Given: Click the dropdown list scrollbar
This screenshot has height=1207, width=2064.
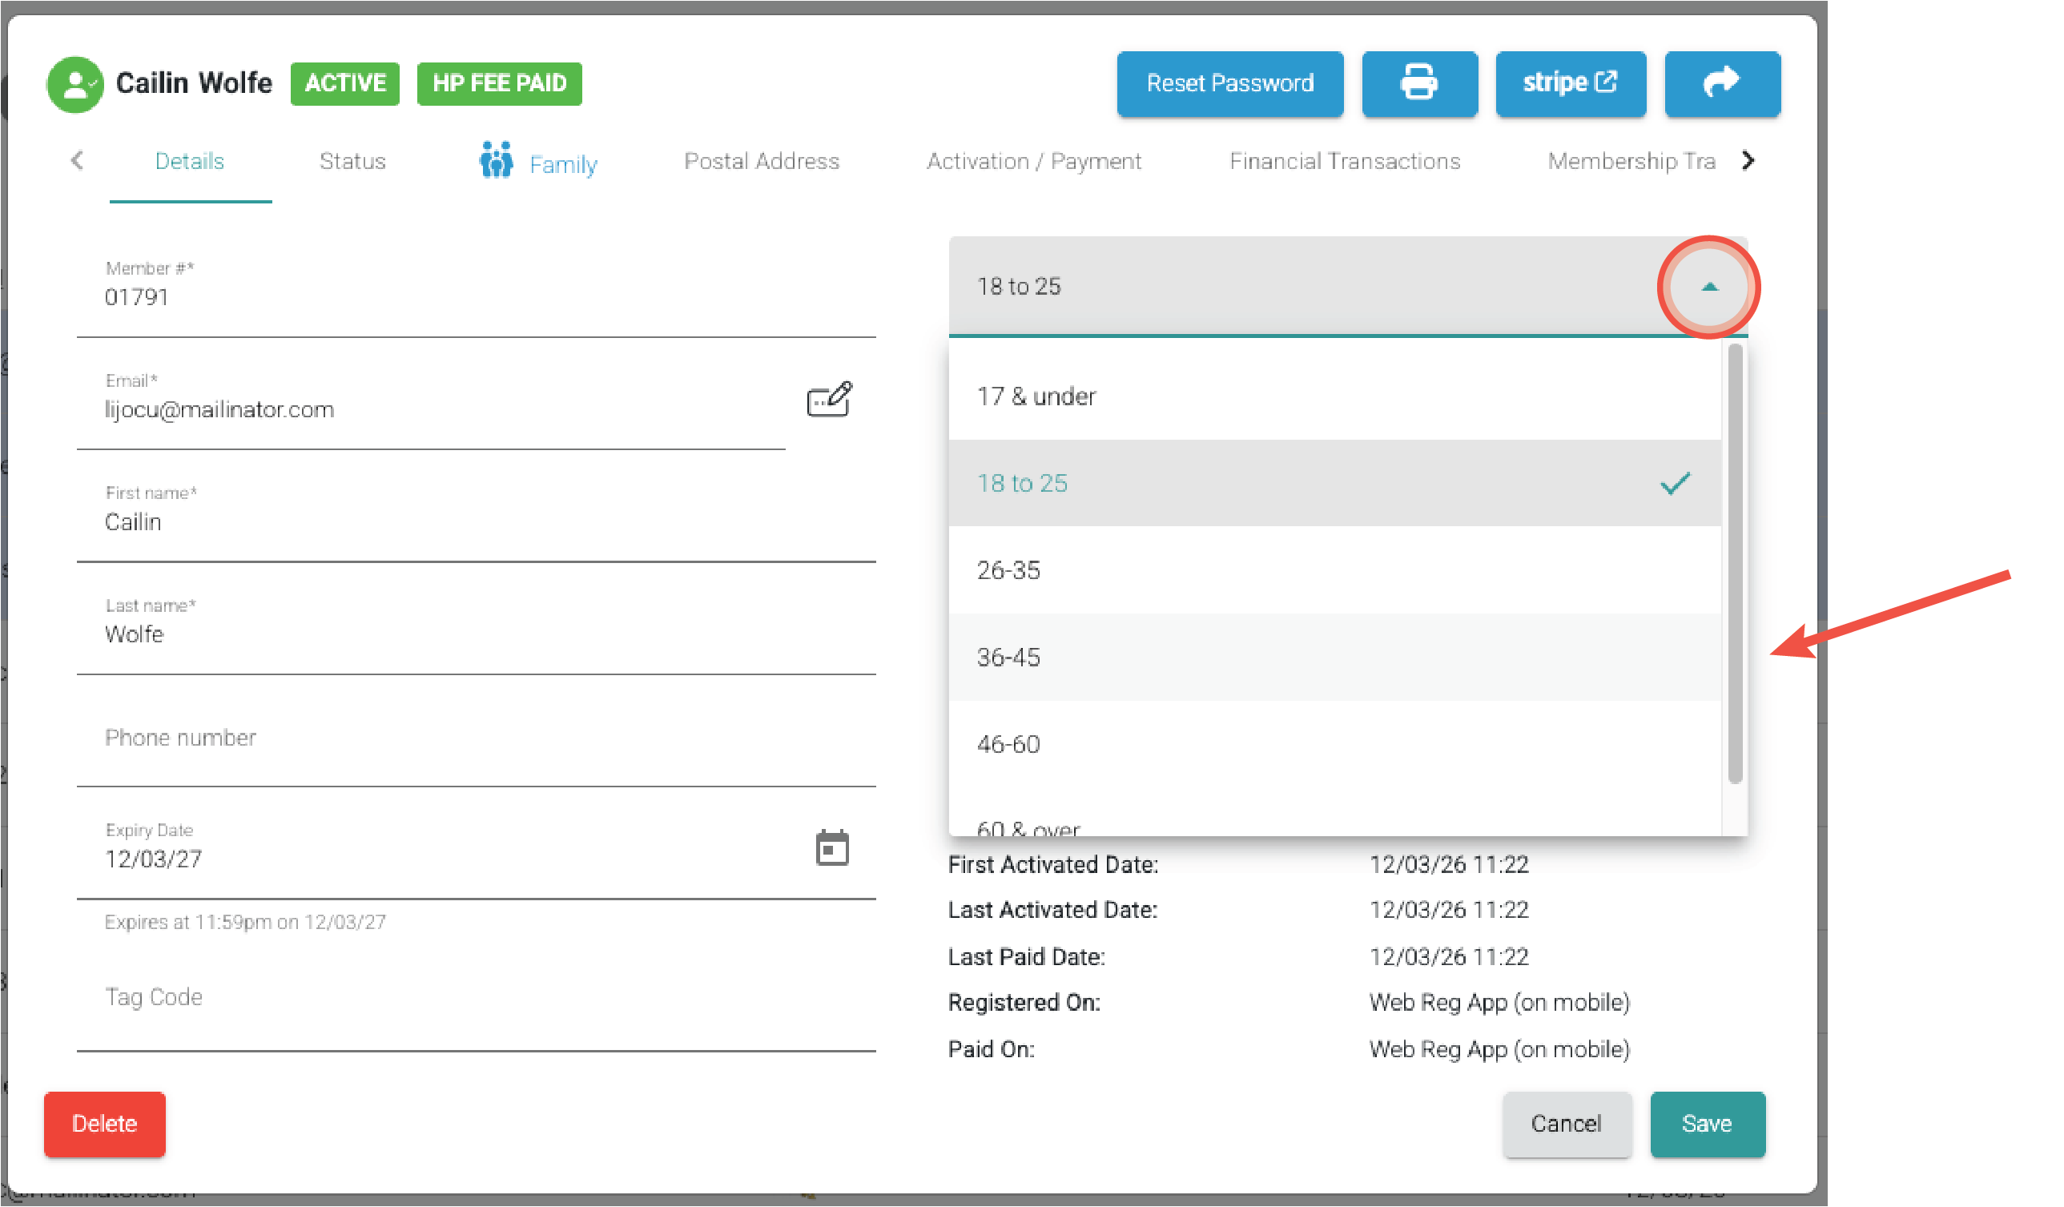Looking at the screenshot, I should [x=1734, y=565].
